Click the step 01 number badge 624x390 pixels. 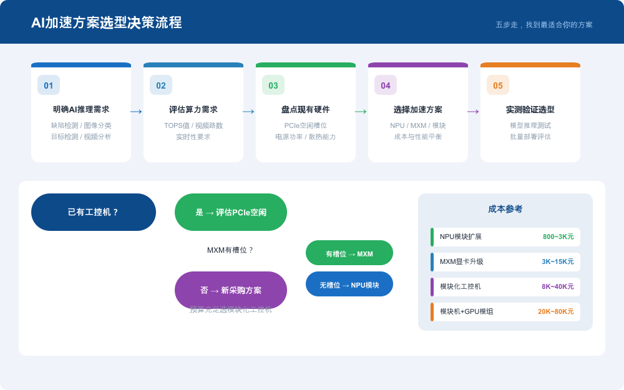47,85
